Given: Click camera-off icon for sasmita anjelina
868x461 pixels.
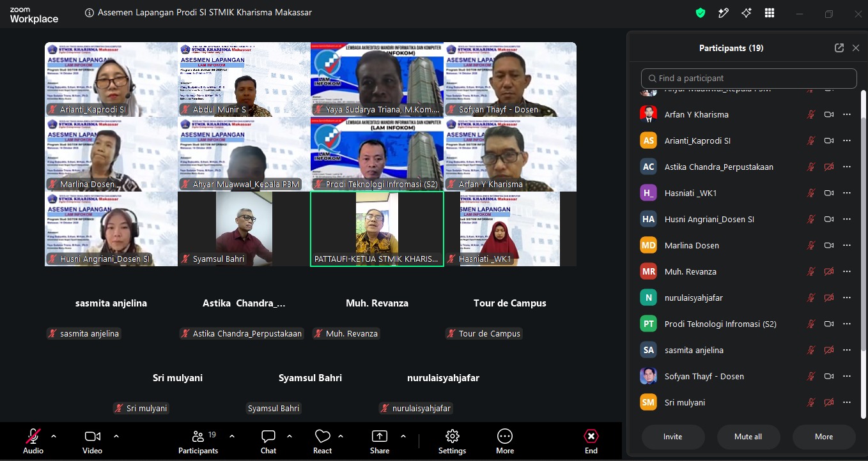Looking at the screenshot, I should (829, 350).
